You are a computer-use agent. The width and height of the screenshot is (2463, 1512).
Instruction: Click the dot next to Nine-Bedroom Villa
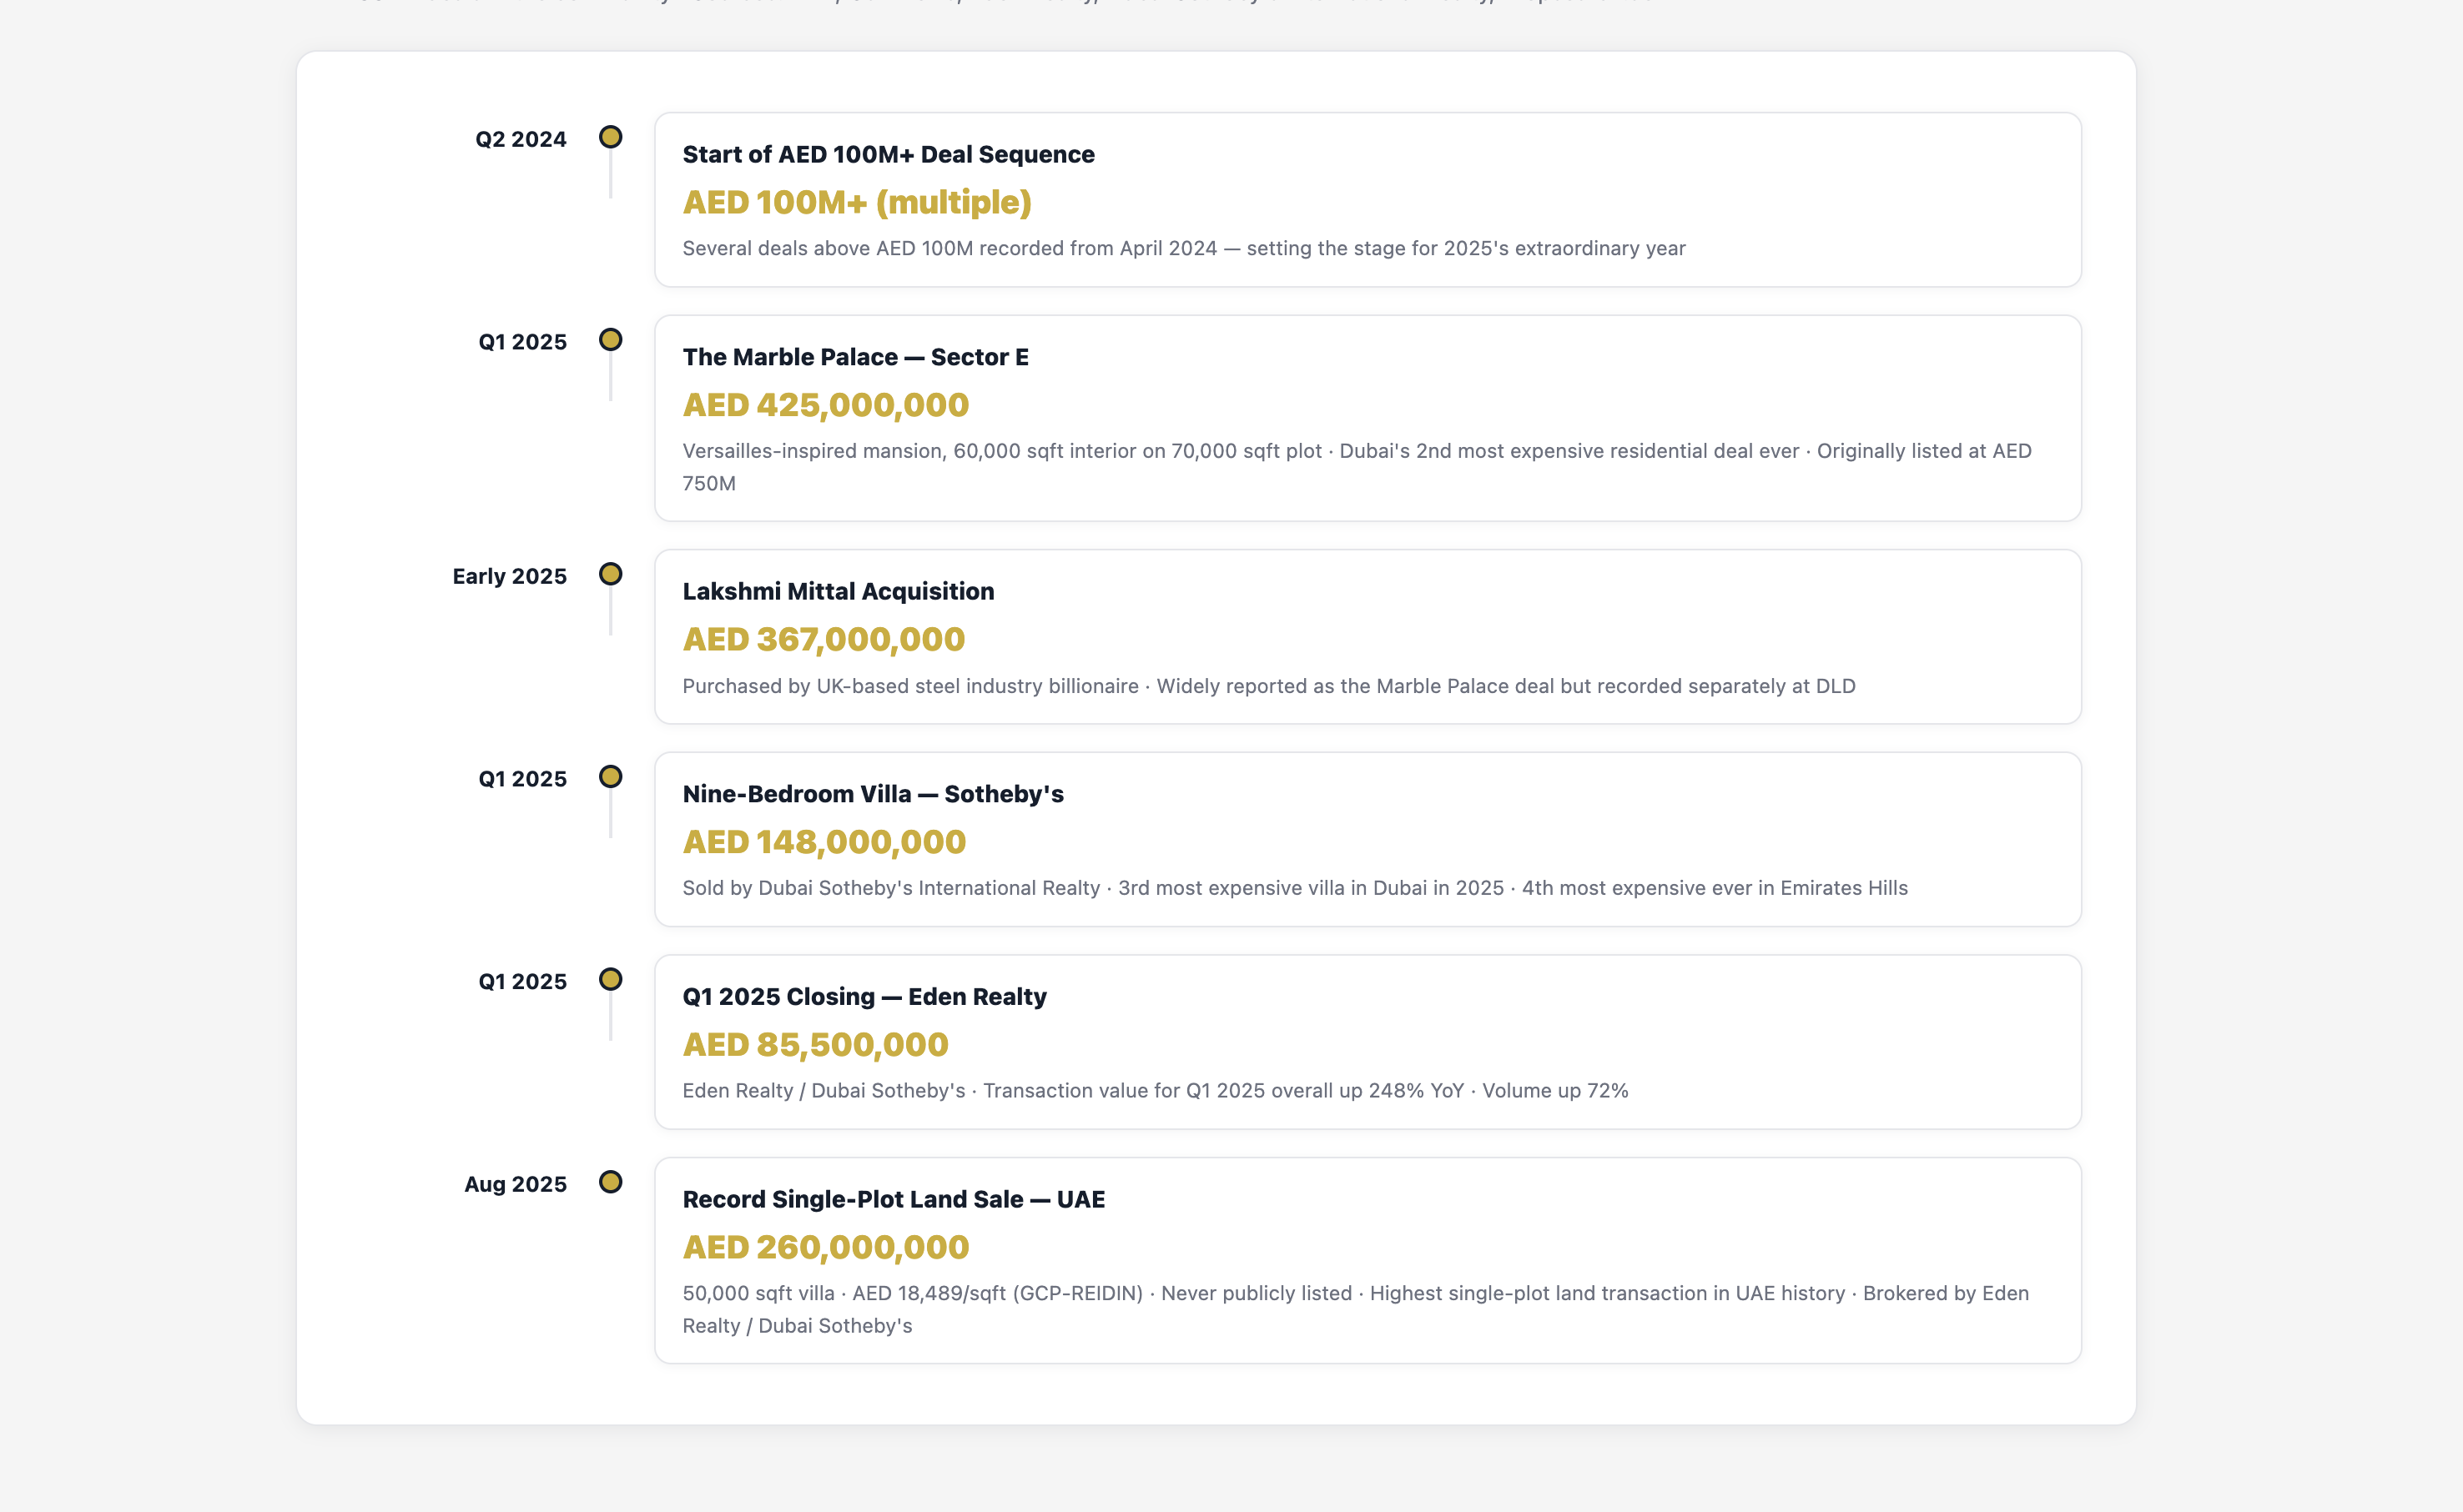click(610, 777)
